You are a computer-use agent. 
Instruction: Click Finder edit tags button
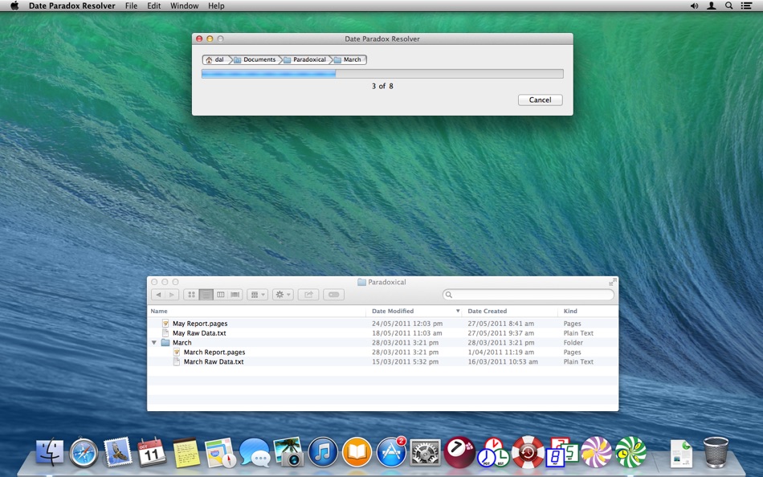334,295
